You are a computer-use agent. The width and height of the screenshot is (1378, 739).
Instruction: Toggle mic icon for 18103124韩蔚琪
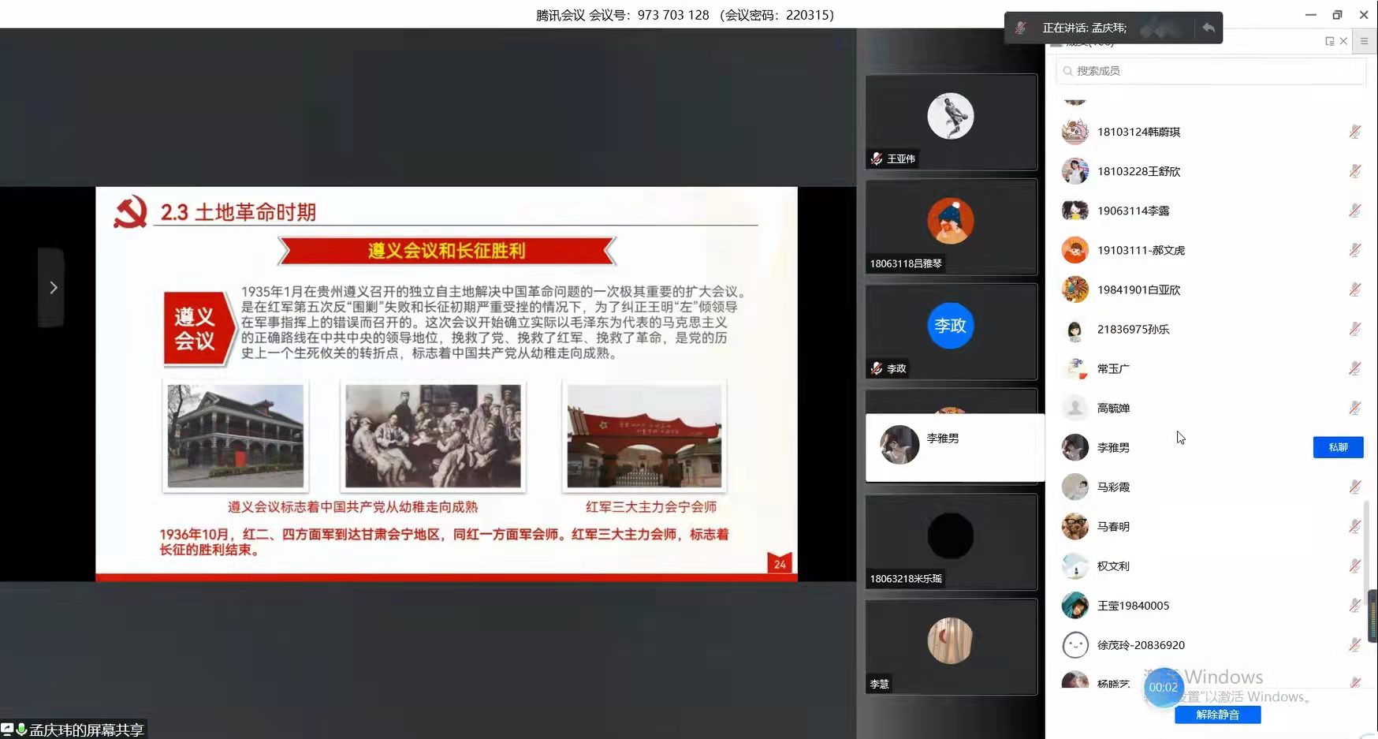click(x=1354, y=132)
